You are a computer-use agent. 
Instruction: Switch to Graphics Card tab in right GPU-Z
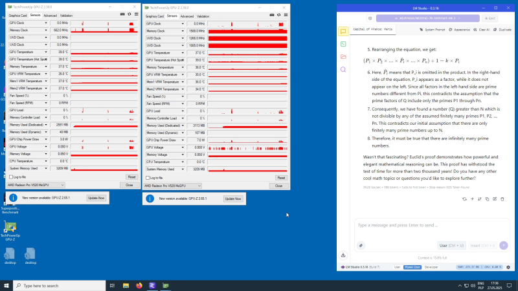click(x=154, y=16)
